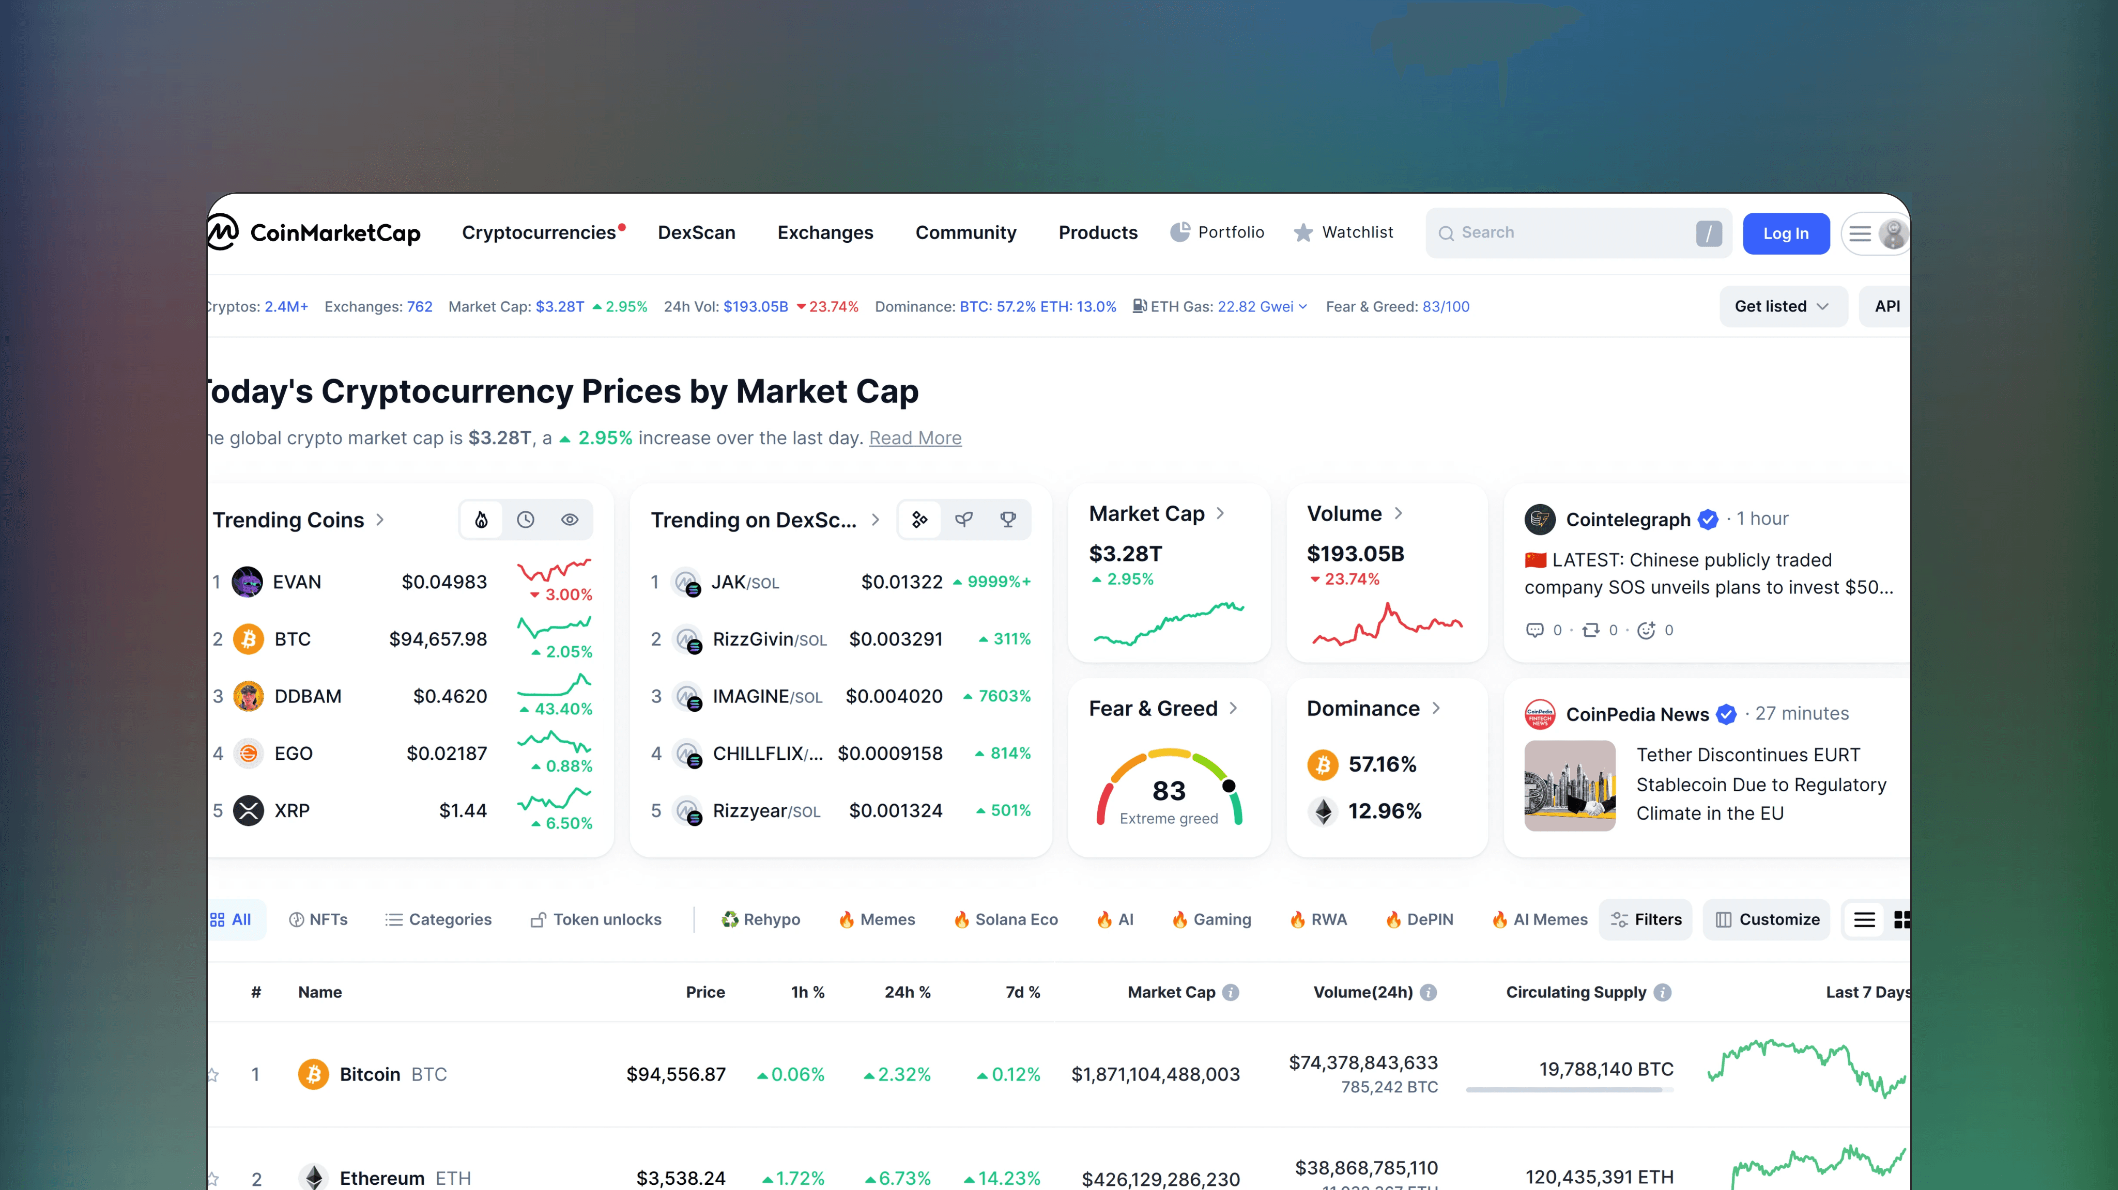Screen dimensions: 2118x1190
Task: Open the eye icon for most viewed coins
Action: [x=571, y=520]
